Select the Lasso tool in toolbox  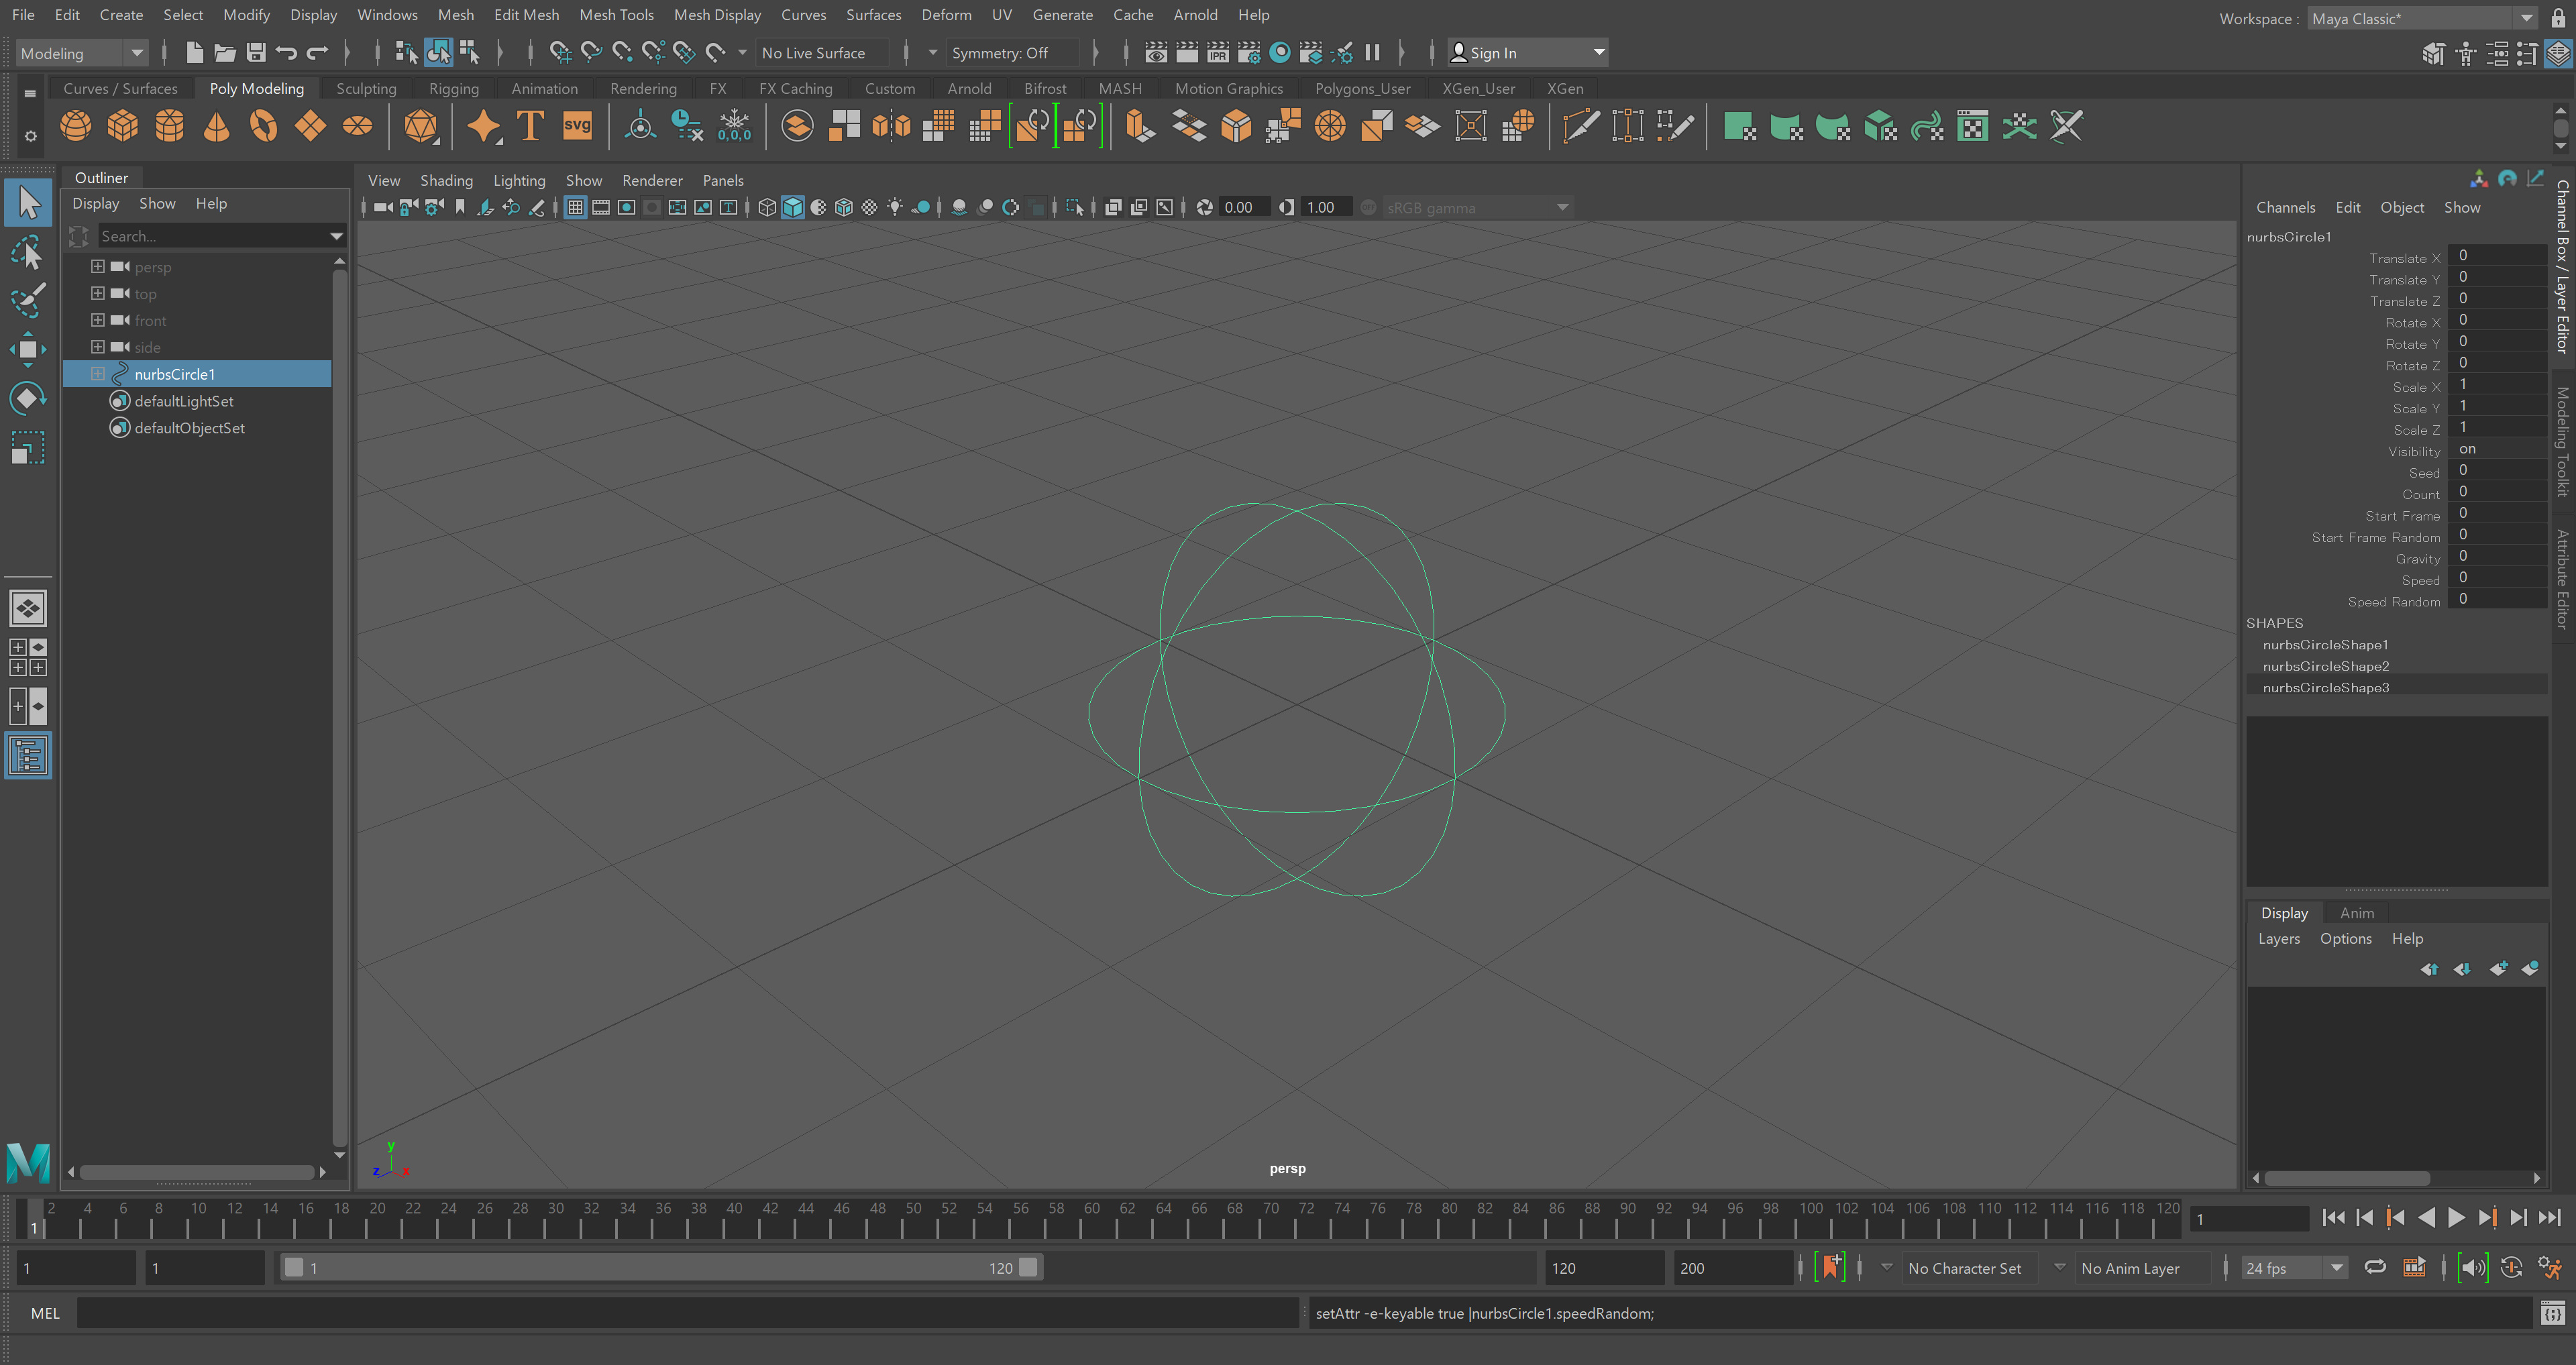28,252
